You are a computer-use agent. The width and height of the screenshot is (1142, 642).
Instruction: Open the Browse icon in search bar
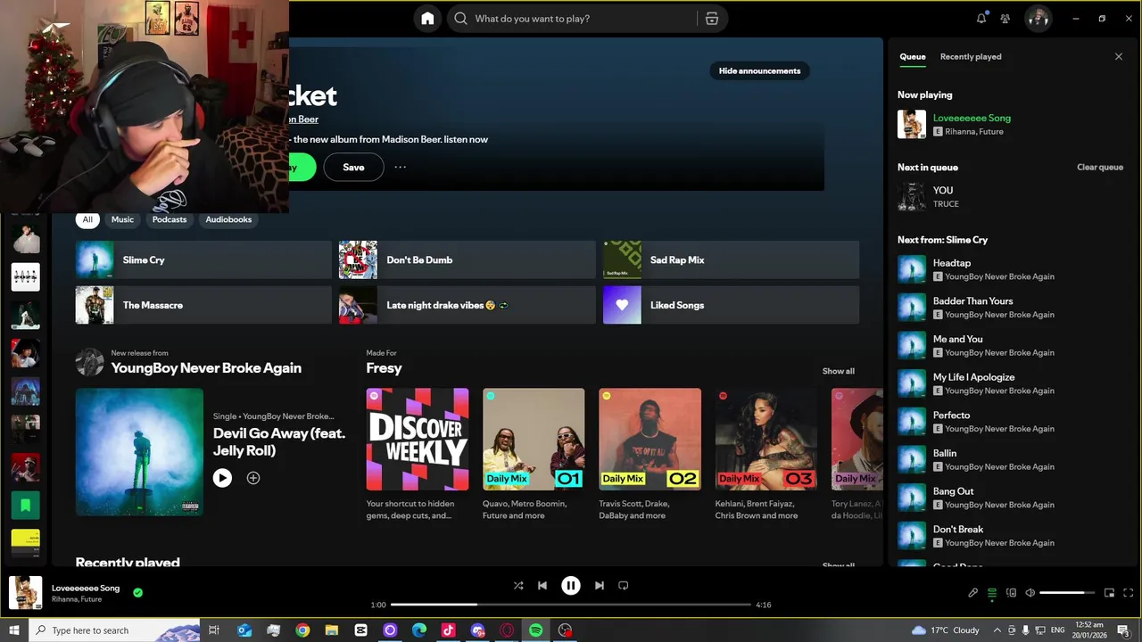712,19
